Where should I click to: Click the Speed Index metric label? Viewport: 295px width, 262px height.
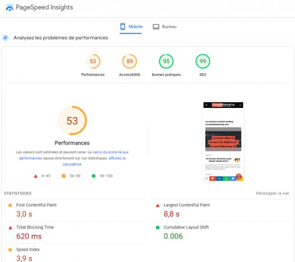pyautogui.click(x=28, y=250)
